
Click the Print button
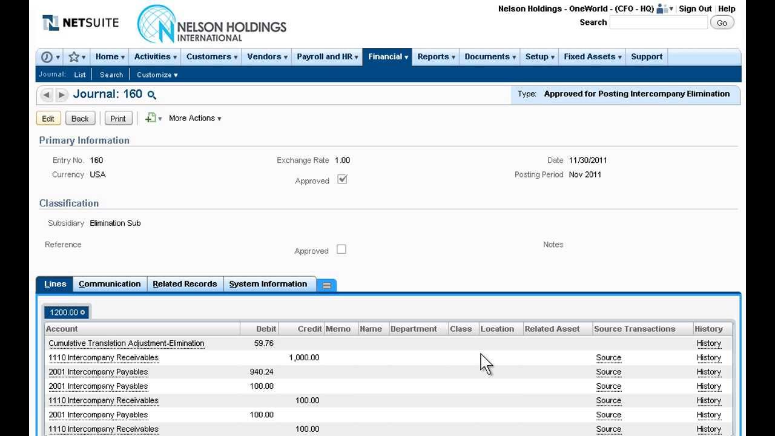click(x=118, y=119)
